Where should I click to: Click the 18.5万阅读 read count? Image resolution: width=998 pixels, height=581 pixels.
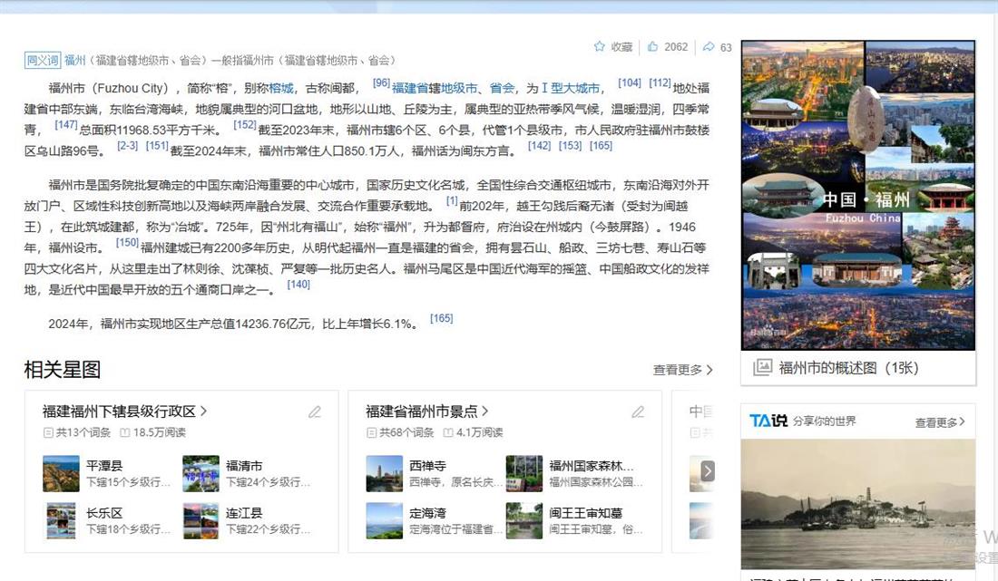[x=159, y=432]
